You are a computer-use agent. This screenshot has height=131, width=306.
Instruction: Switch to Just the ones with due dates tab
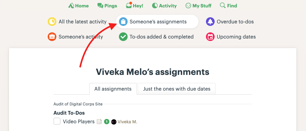tap(177, 89)
